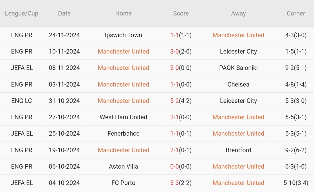This screenshot has width=314, height=192.
Task: Open Aston Villa team page
Action: (x=123, y=167)
